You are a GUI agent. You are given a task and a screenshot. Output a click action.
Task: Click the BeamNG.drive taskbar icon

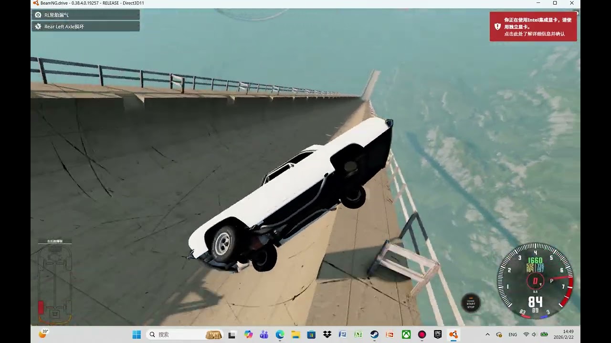click(x=453, y=334)
